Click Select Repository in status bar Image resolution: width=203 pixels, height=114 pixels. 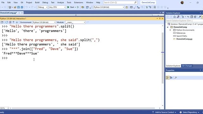pos(189,112)
